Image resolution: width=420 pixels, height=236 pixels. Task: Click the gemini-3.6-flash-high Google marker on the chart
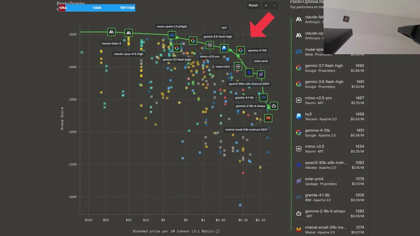(x=193, y=40)
